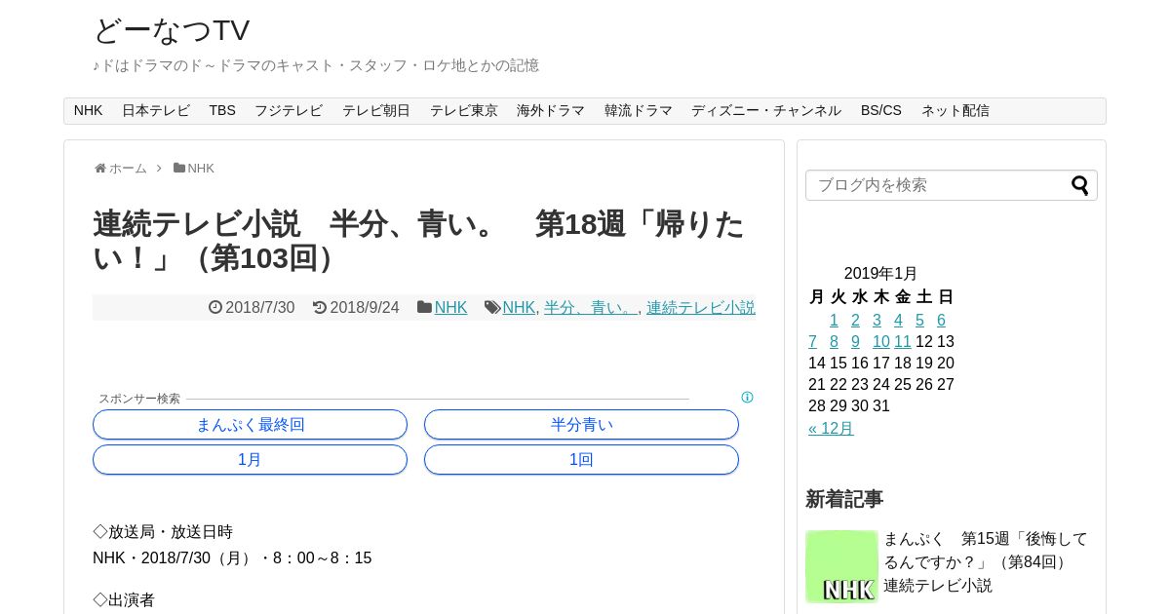The image size is (1170, 614).
Task: Click the 新着記事 sidebar heading
Action: pyautogui.click(x=844, y=499)
